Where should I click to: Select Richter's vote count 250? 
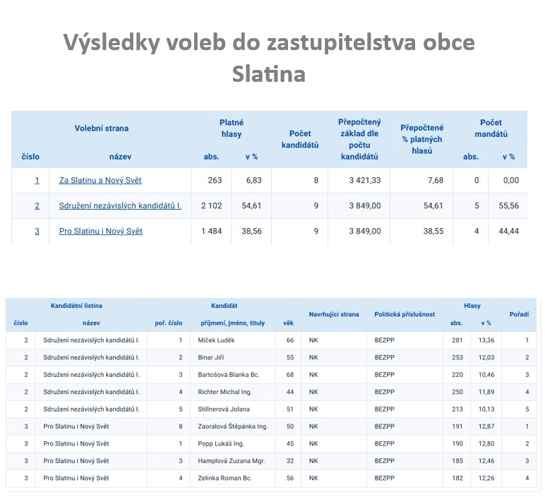click(457, 392)
